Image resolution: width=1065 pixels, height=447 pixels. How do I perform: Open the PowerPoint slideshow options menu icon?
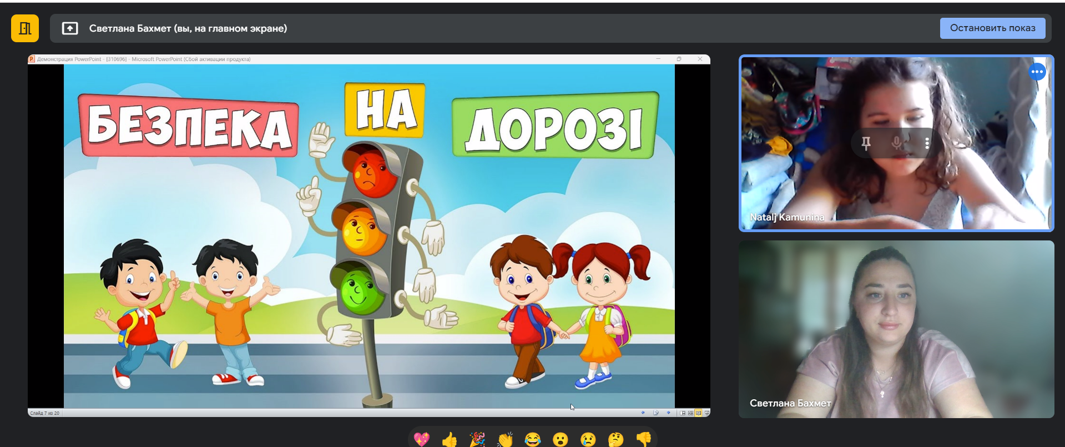656,413
